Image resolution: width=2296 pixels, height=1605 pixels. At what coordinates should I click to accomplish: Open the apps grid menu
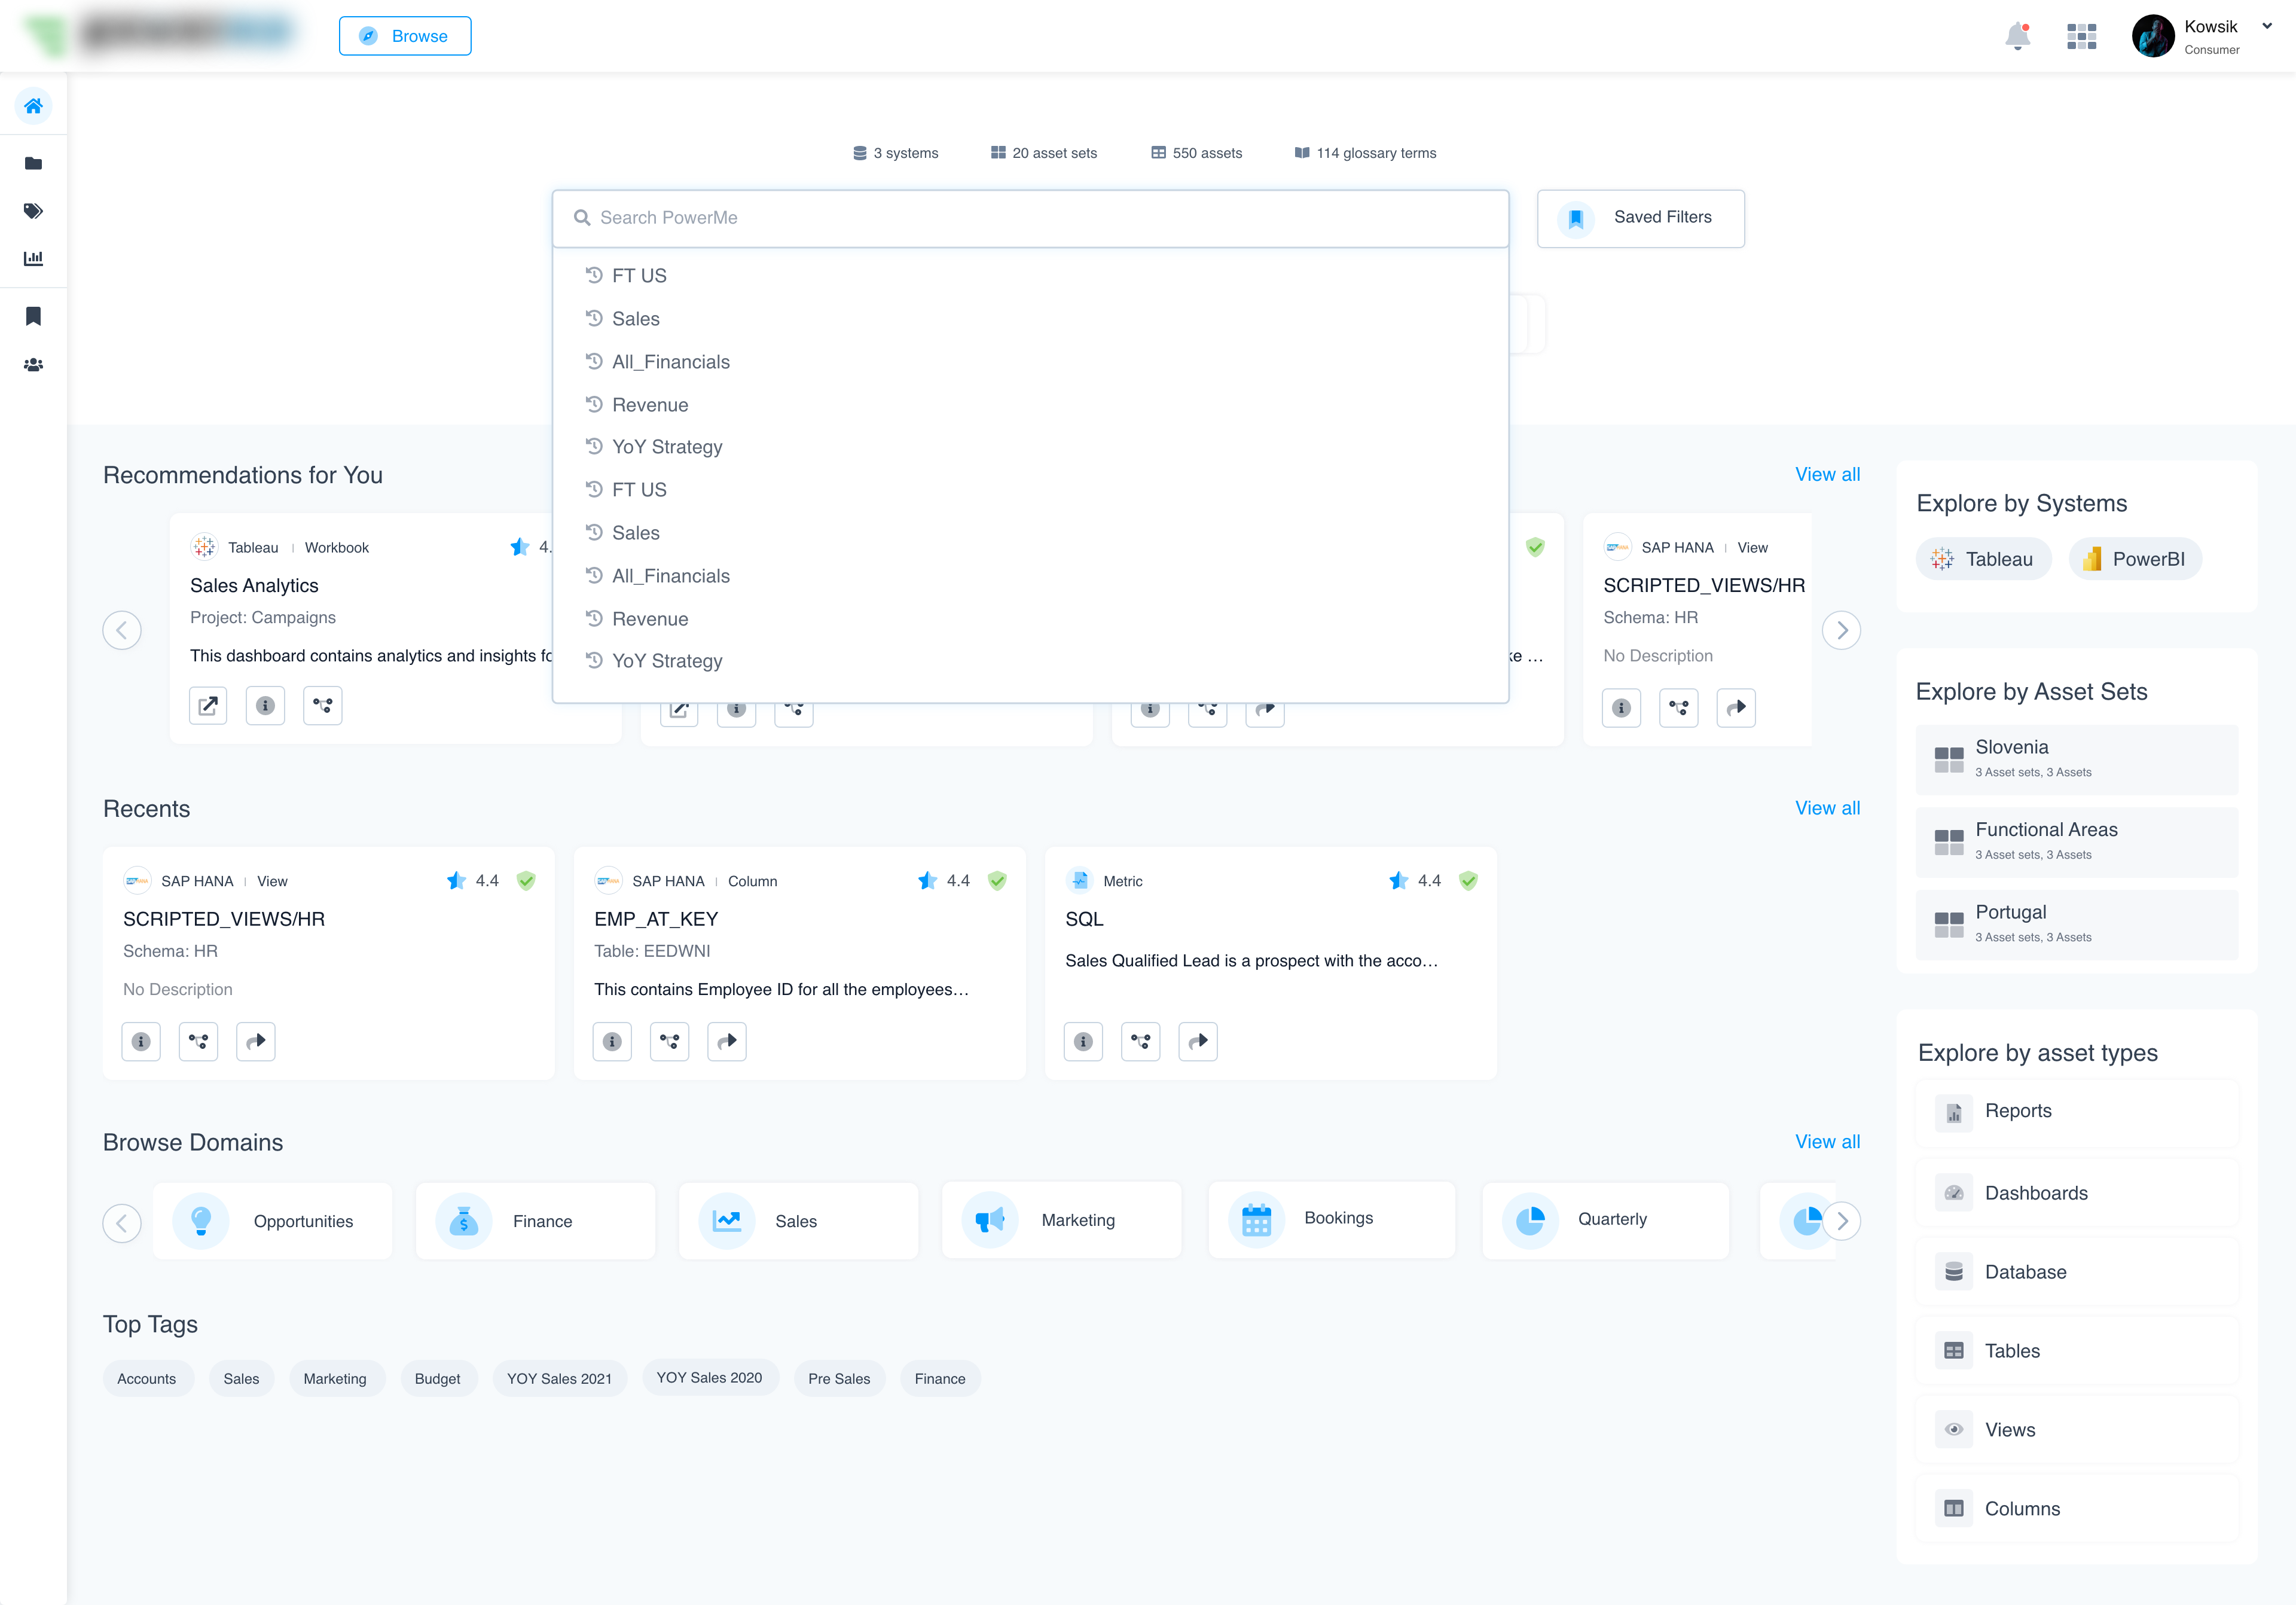[2081, 37]
